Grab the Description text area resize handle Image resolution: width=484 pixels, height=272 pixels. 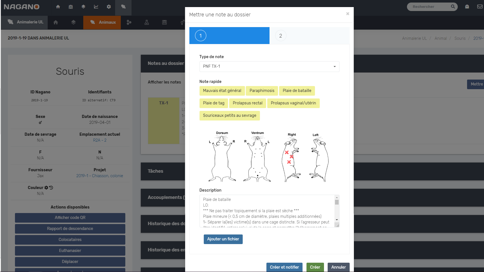point(337,225)
